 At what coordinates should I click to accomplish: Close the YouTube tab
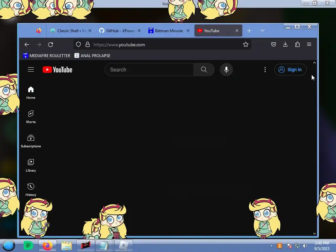(237, 31)
